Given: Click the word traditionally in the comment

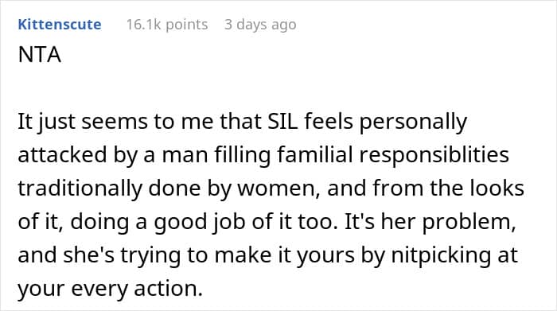Looking at the screenshot, I should [80, 189].
